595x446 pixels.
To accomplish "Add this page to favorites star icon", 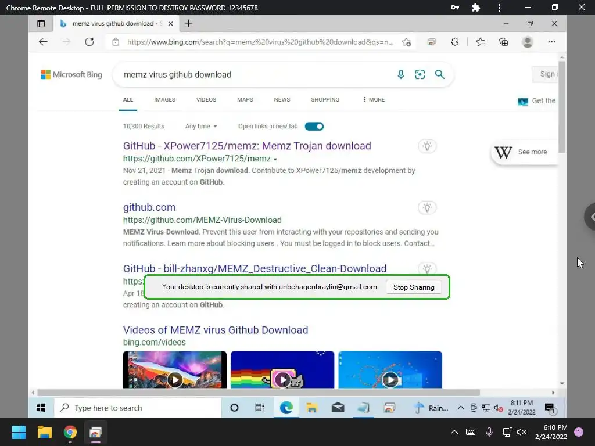I will pos(406,42).
